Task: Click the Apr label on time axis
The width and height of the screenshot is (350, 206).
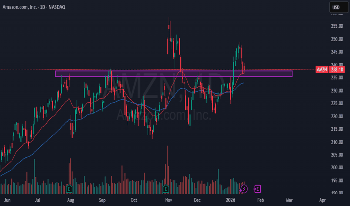Action: (x=322, y=200)
